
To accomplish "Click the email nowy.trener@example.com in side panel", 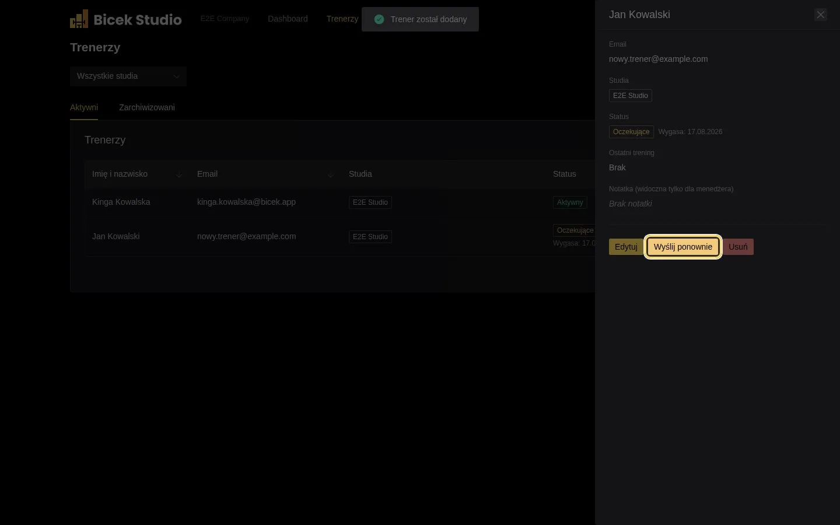I will pos(659,59).
